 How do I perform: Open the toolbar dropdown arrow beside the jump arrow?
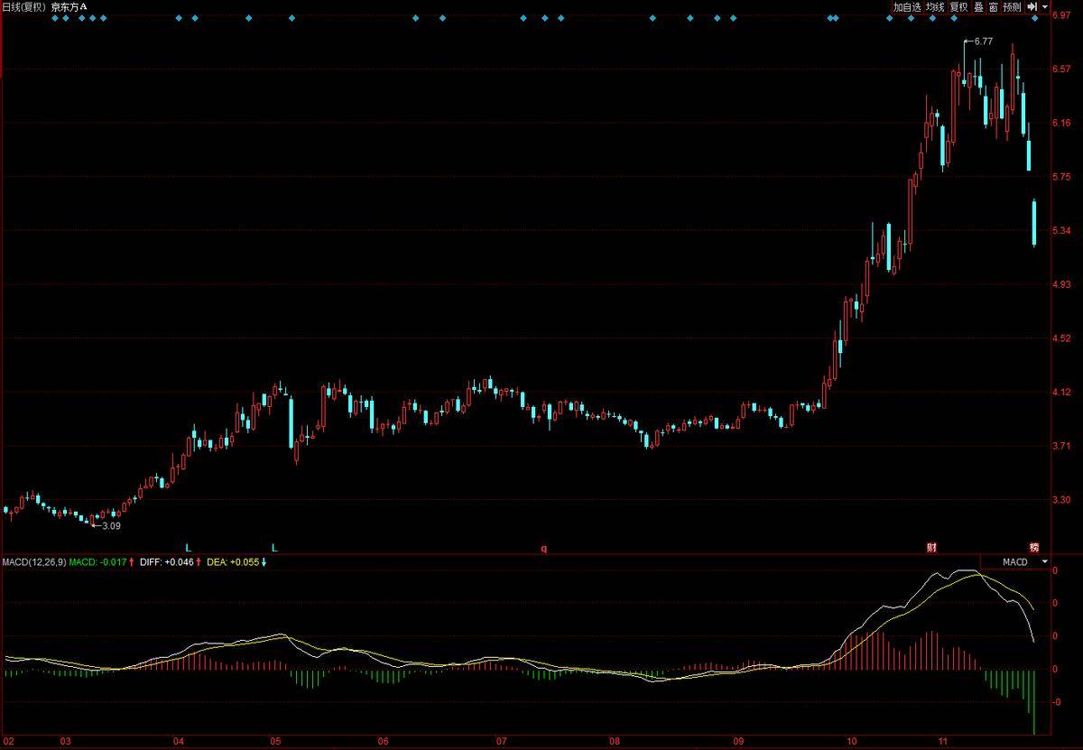[x=1044, y=6]
